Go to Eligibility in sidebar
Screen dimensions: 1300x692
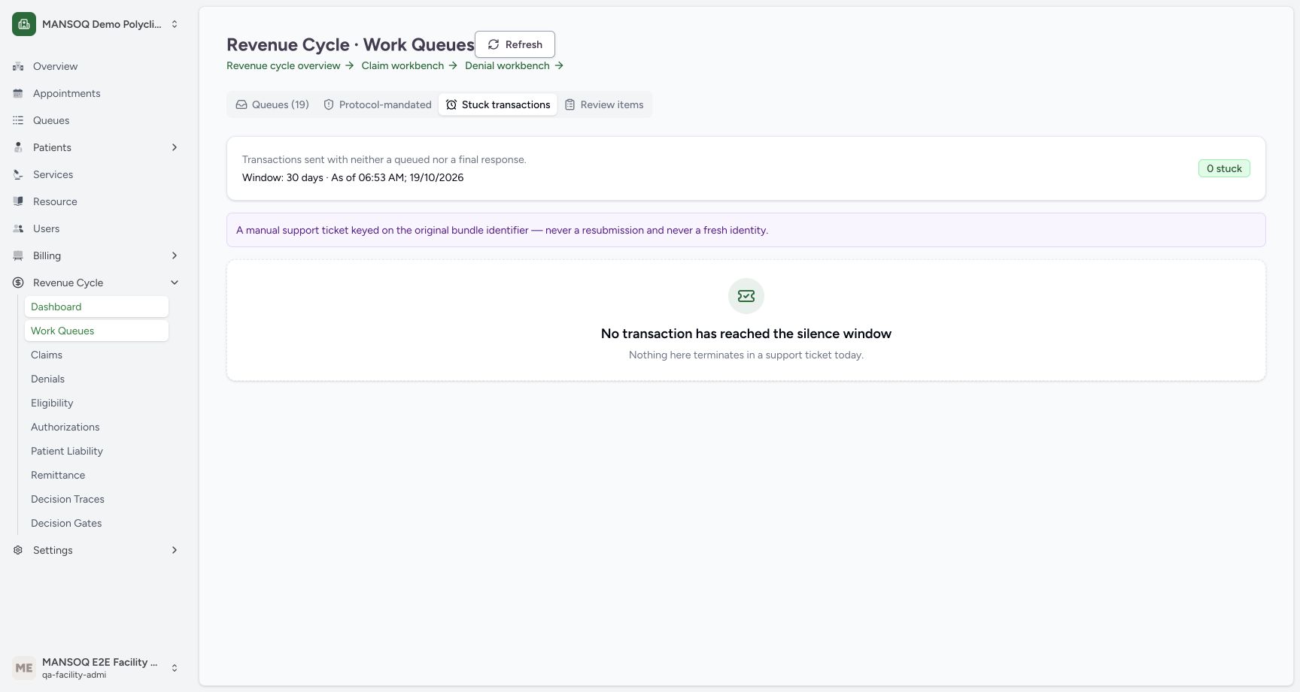[x=96, y=403]
